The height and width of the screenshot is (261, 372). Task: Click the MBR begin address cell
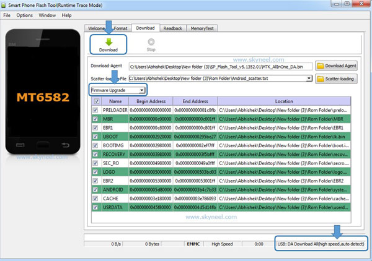(151, 119)
